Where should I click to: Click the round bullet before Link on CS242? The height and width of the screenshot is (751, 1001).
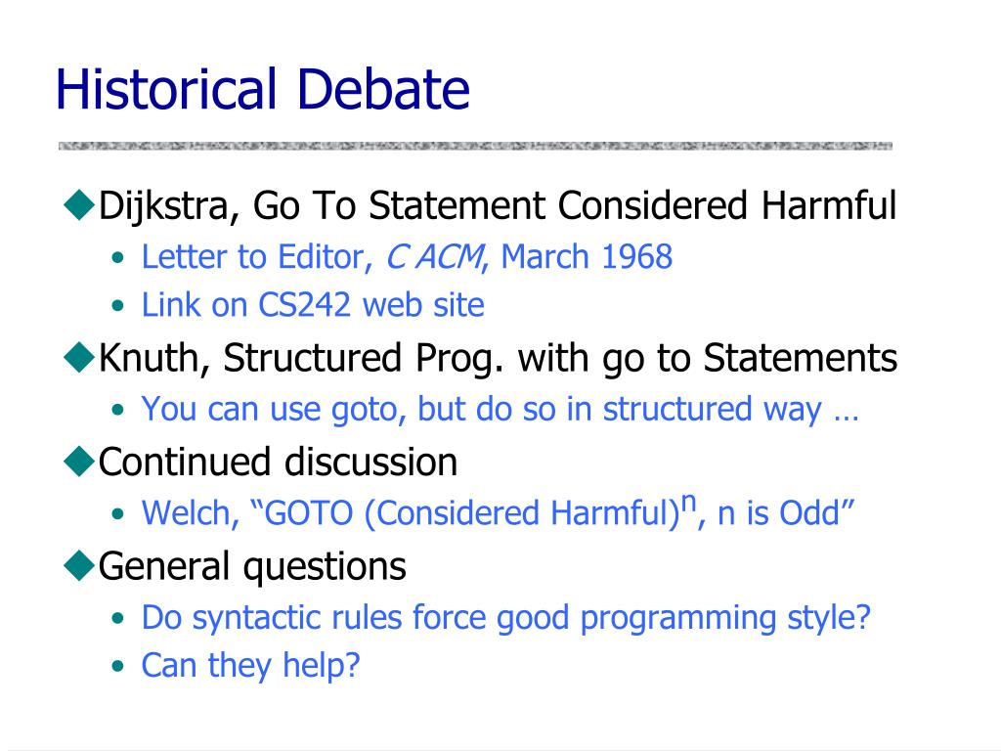(x=117, y=306)
